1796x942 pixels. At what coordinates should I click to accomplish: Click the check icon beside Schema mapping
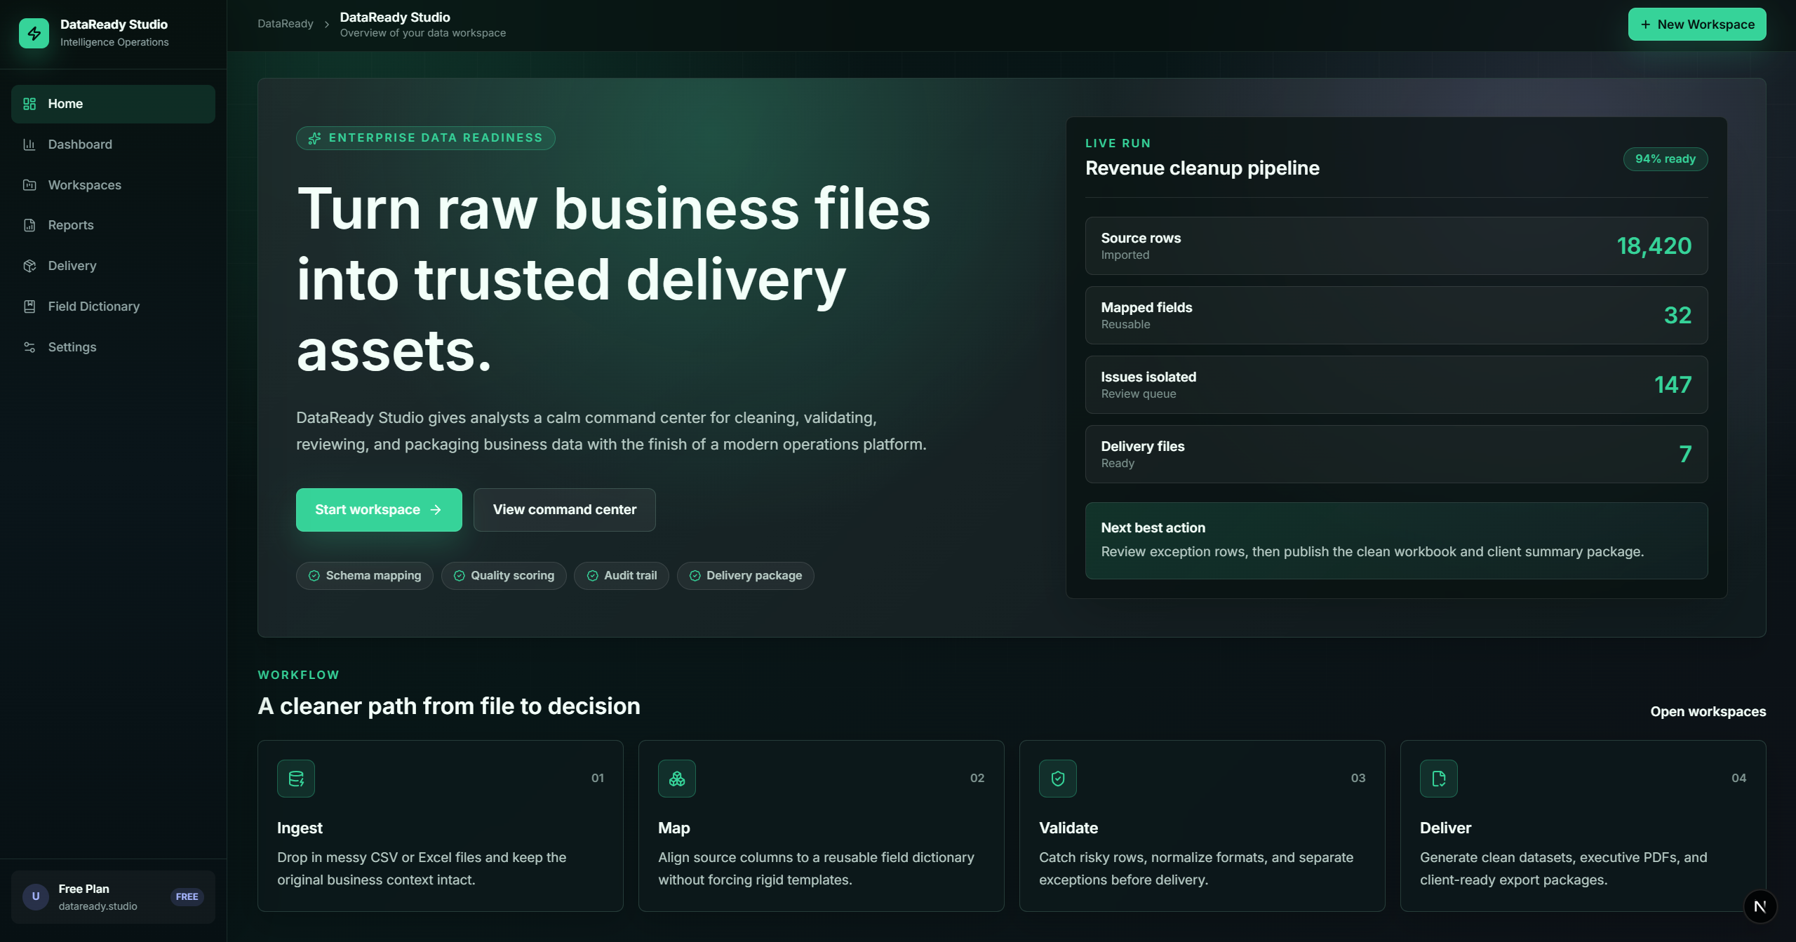tap(314, 576)
